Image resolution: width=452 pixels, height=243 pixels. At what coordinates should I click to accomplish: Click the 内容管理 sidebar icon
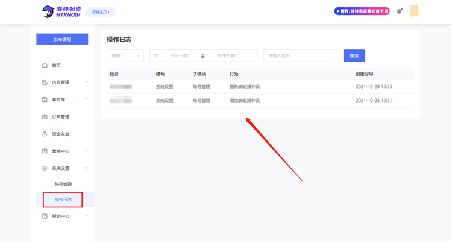coord(45,82)
